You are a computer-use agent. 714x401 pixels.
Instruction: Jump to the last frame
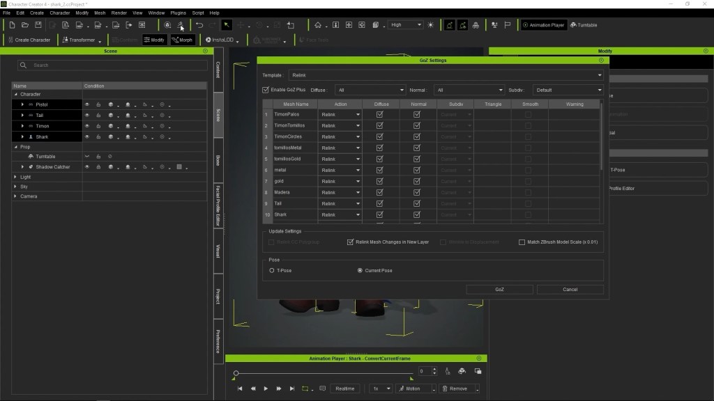click(292, 388)
